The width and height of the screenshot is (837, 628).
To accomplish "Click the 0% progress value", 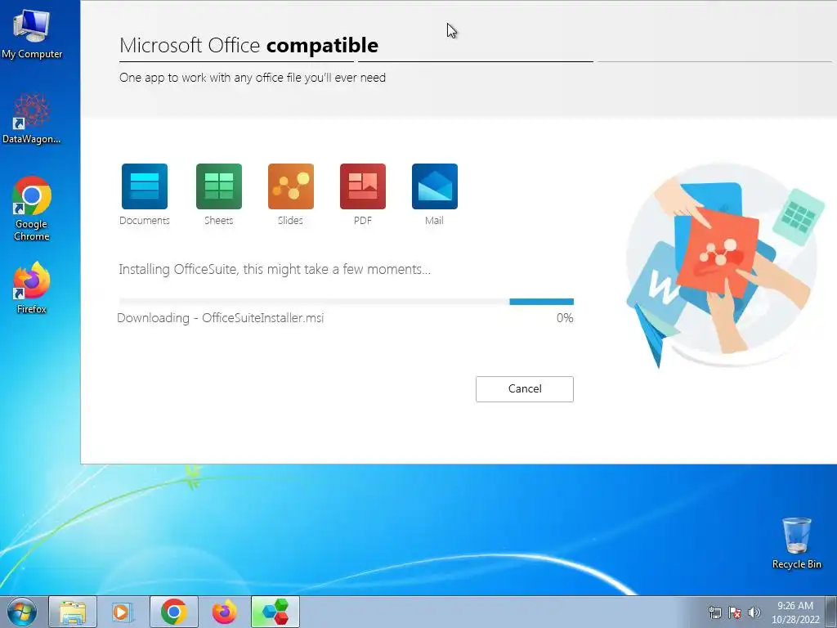I will [x=565, y=318].
